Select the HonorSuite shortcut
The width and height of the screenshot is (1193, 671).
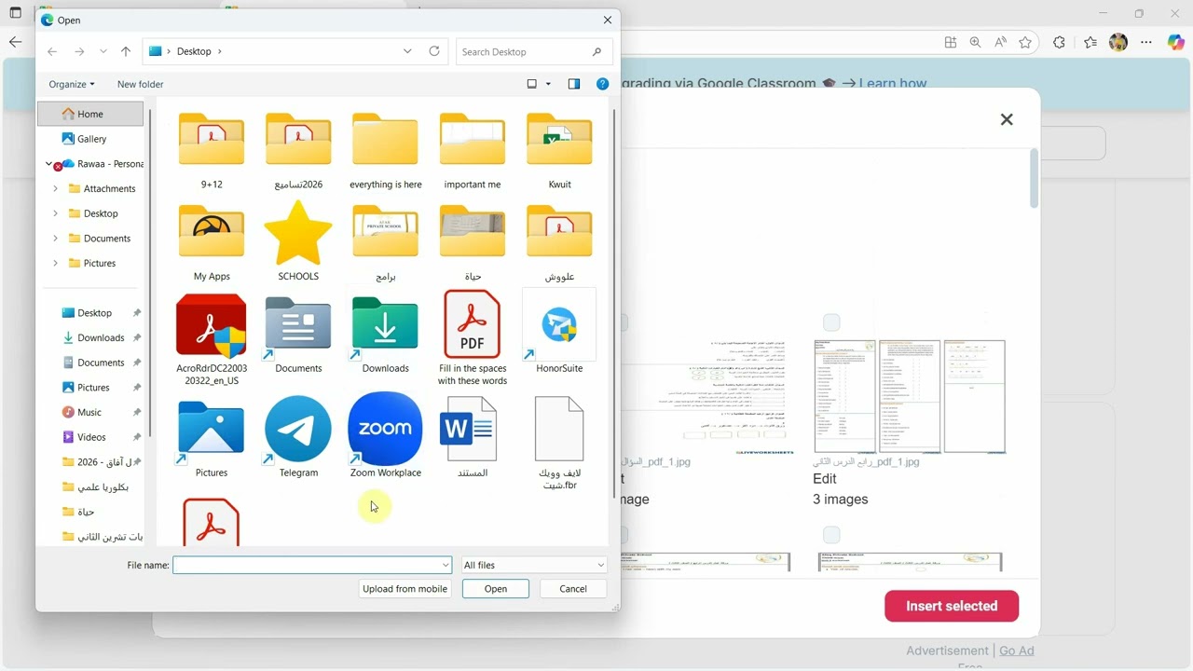pyautogui.click(x=559, y=331)
